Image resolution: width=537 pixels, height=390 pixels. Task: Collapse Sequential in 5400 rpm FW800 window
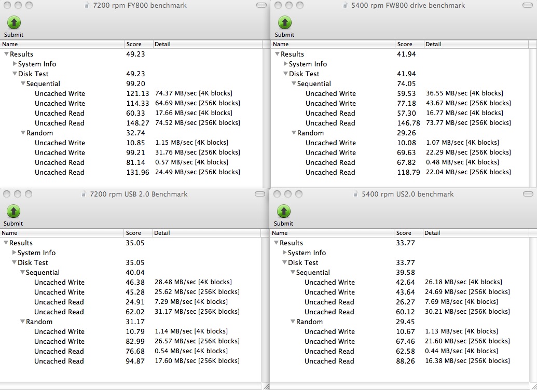coord(294,83)
